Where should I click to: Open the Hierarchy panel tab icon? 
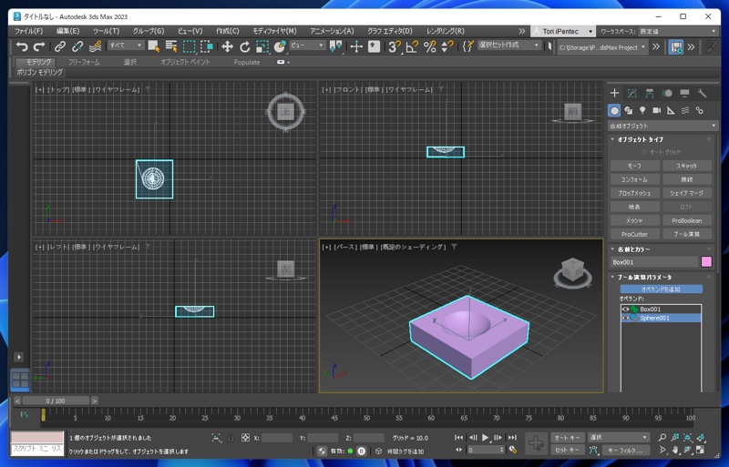[650, 94]
